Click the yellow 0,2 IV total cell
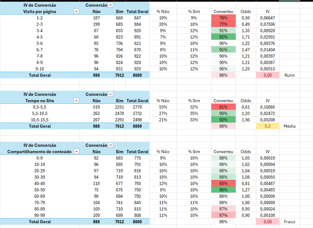 [267, 126]
